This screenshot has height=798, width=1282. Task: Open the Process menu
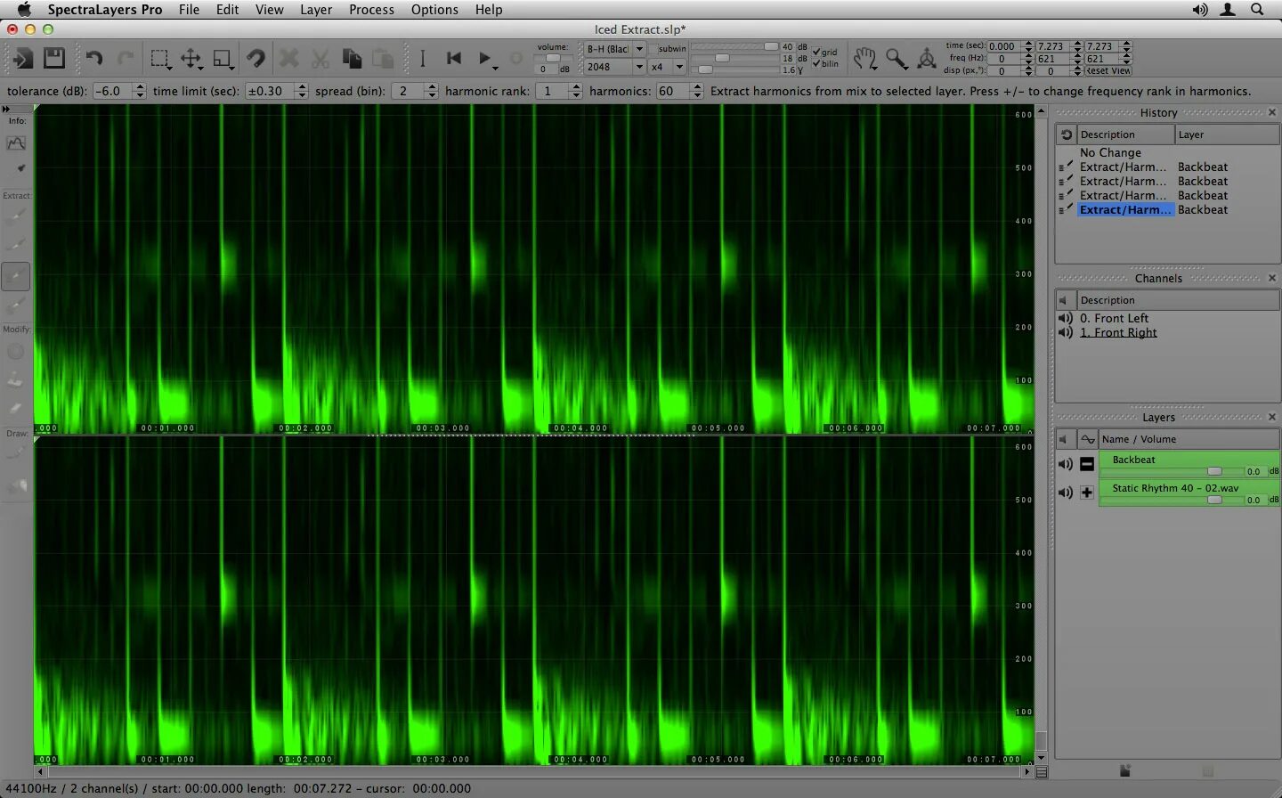tap(371, 9)
